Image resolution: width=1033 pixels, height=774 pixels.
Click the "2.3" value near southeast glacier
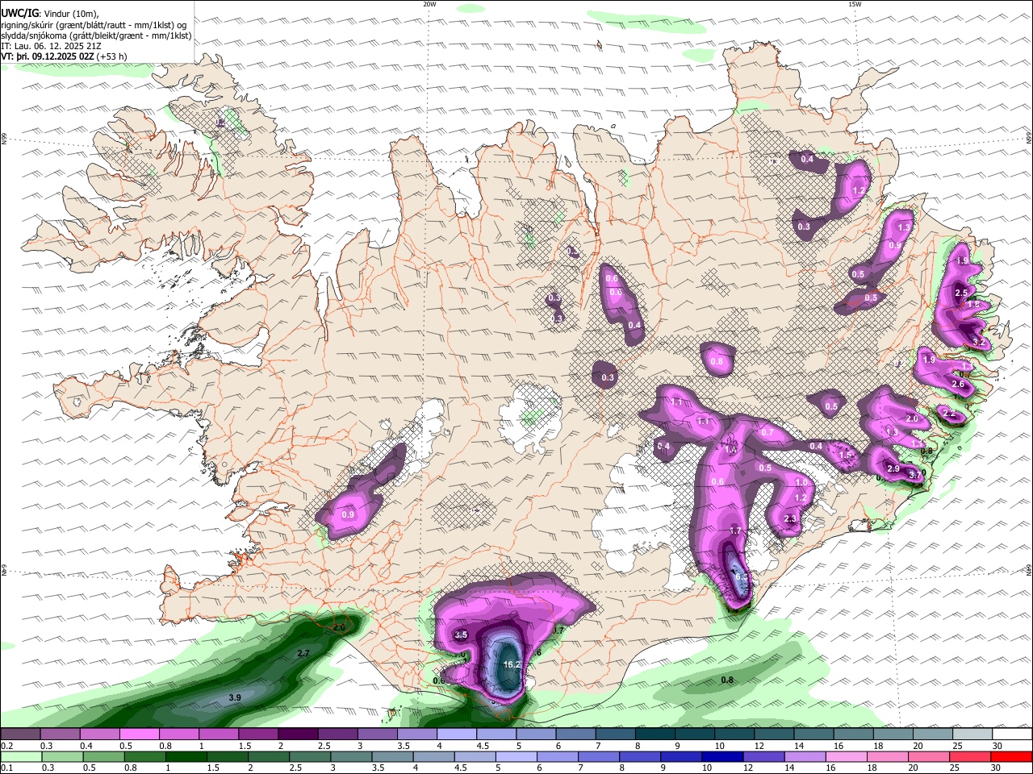point(791,519)
